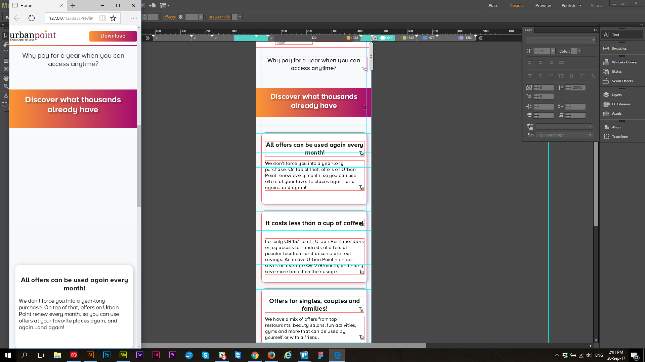Screen dimensions: 645x362
Task: Switch to Preview mode
Action: pyautogui.click(x=543, y=6)
